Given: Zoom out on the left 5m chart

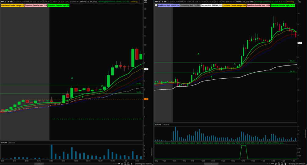Looking at the screenshot, I should click(128, 164).
